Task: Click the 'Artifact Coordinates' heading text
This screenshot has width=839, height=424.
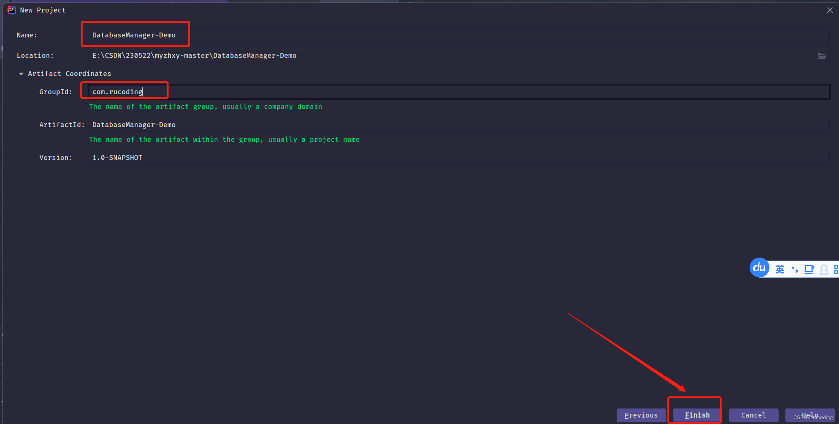Action: pyautogui.click(x=69, y=74)
